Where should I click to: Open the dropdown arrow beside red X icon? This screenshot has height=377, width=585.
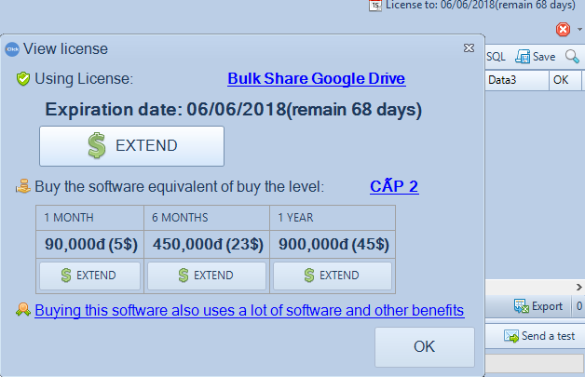[579, 29]
